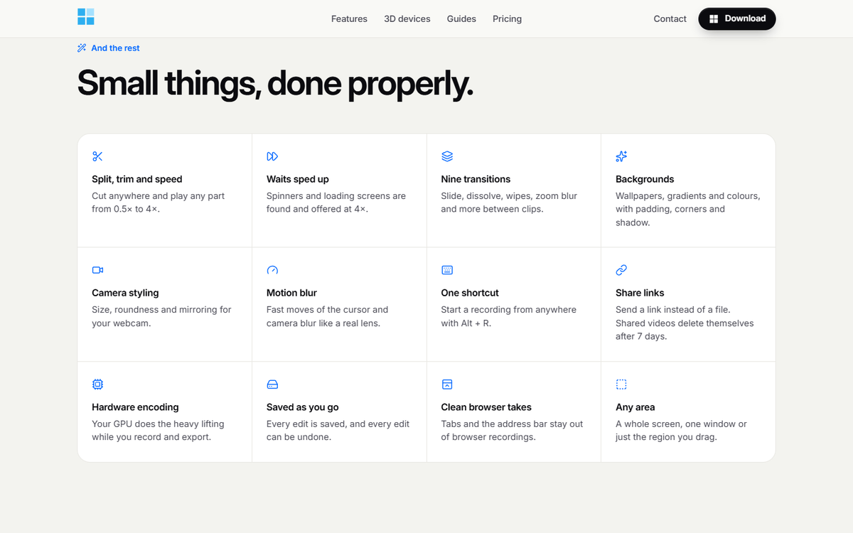Click the 'Wallpapers, gradients and colours' description
The width and height of the screenshot is (853, 533).
tap(688, 209)
